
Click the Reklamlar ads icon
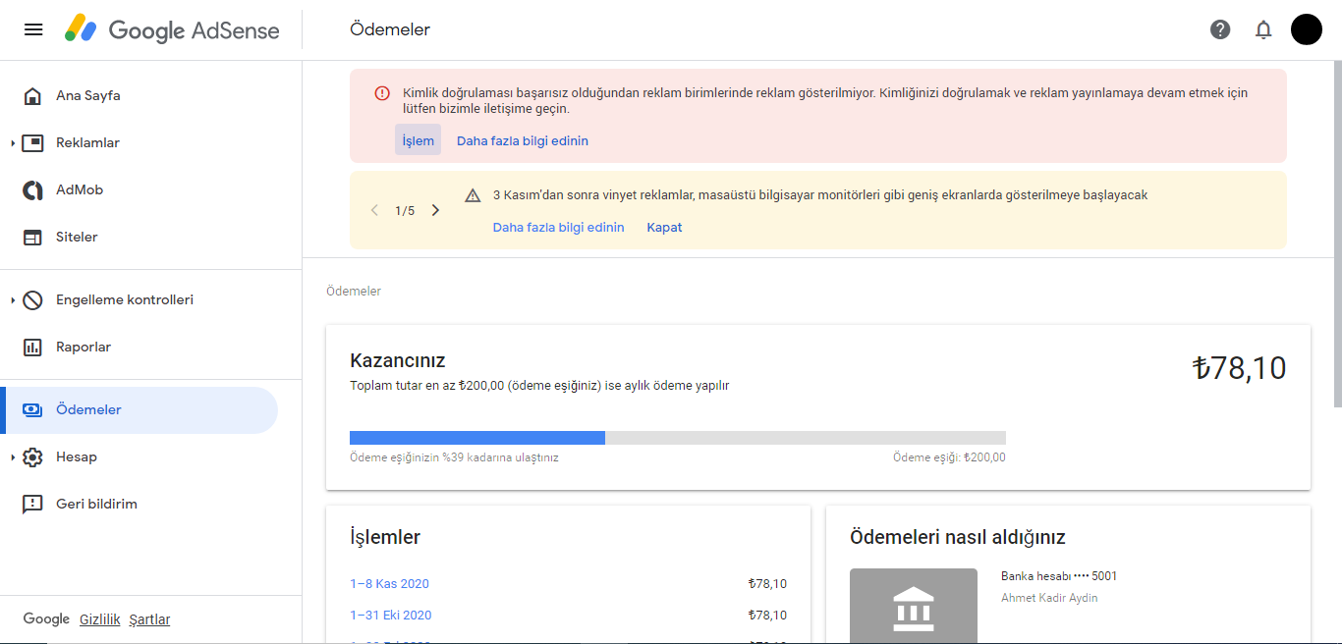coord(32,142)
